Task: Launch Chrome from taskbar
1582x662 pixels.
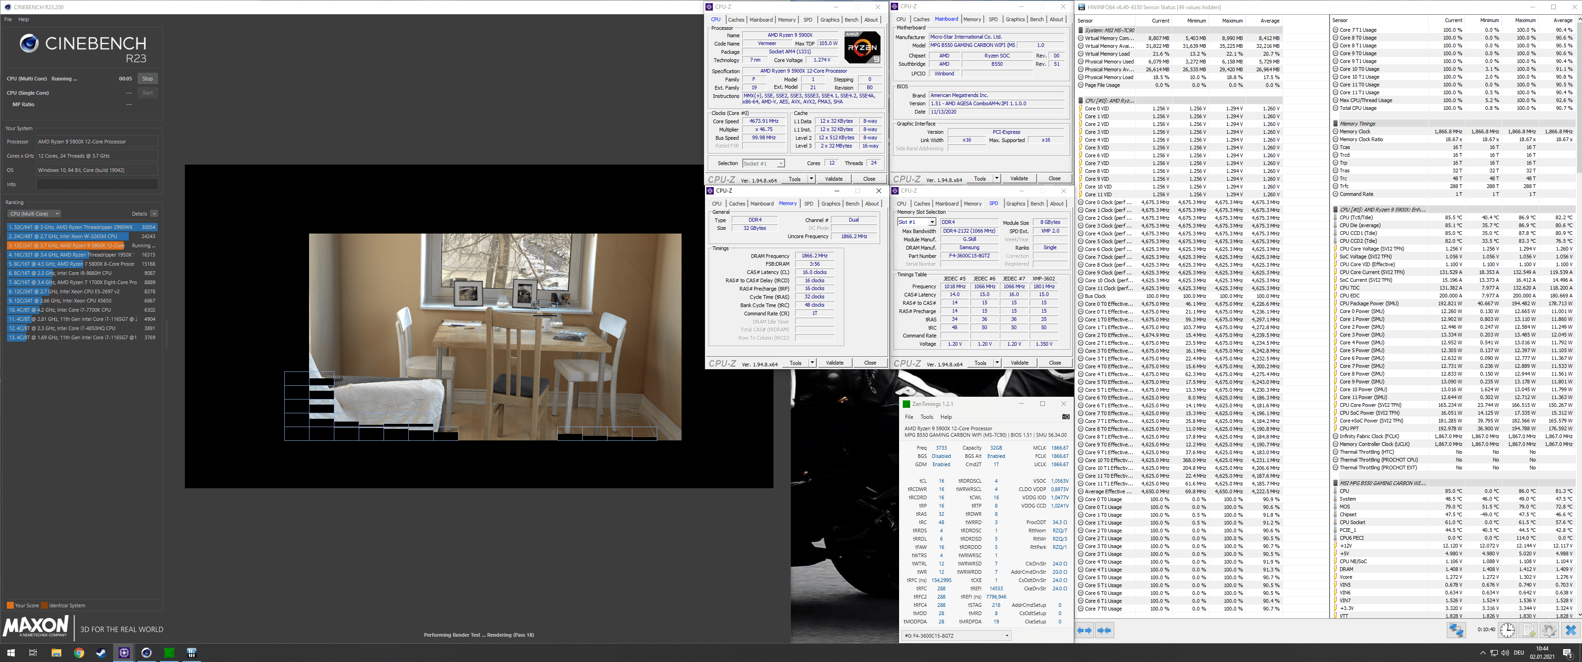Action: point(79,653)
